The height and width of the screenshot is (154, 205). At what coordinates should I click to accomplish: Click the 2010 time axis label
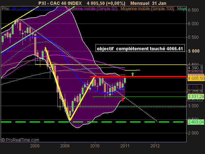coord(95,146)
